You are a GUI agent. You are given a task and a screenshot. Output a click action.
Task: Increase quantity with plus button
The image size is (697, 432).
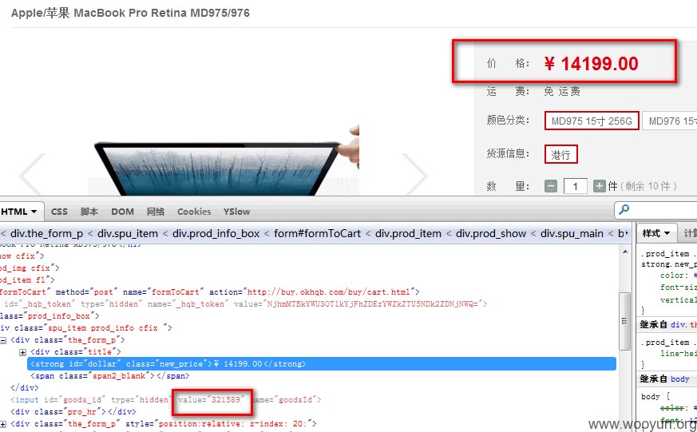600,186
